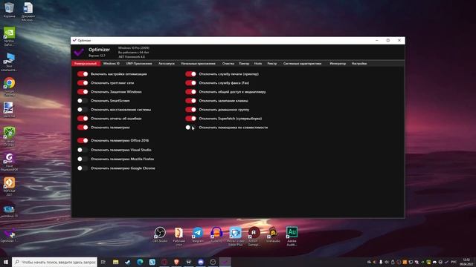Image resolution: width=476 pixels, height=267 pixels.
Task: Turn on the disable system restore switch
Action: (83, 110)
